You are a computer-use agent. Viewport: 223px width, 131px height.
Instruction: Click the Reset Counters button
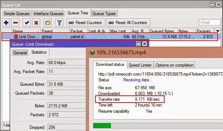86,23
